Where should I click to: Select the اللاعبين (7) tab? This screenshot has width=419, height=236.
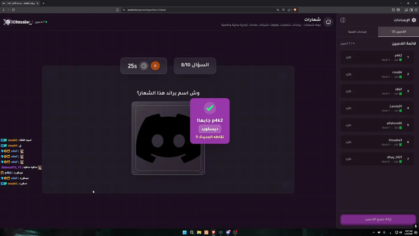pos(399,31)
